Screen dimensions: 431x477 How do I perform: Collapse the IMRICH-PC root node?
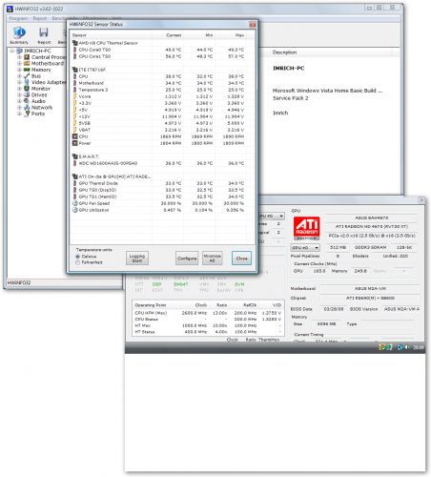12,51
